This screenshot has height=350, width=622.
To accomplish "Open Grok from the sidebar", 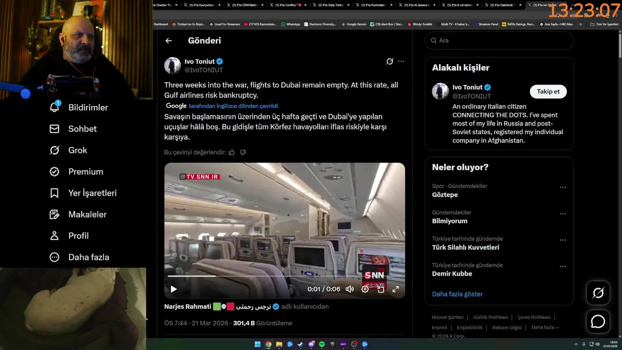I will (69, 150).
